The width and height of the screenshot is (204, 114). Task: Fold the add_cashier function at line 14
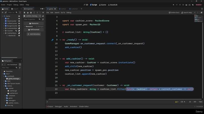coord(60,59)
